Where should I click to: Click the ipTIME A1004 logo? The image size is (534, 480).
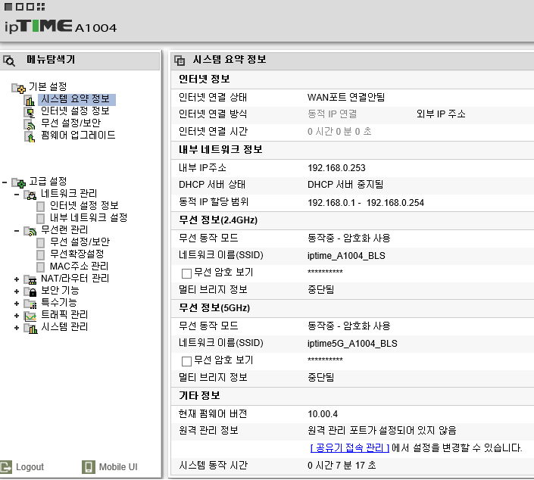click(61, 26)
